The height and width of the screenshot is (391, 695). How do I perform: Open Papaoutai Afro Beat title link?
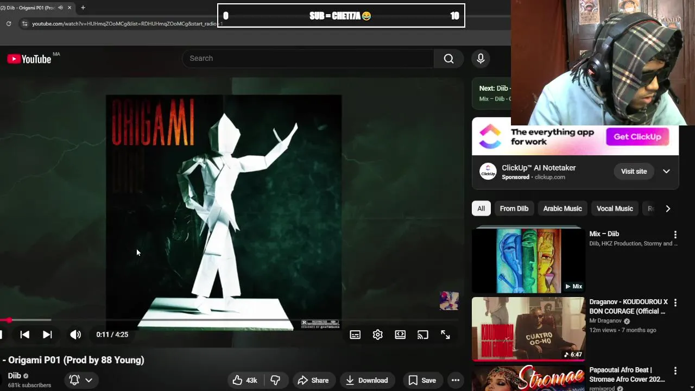tap(628, 375)
